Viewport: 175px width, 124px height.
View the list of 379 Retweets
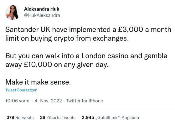(x=20, y=117)
